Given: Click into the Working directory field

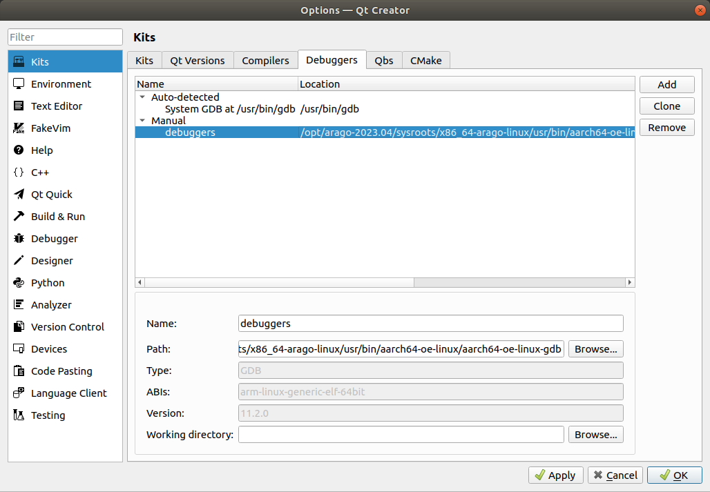Looking at the screenshot, I should point(401,435).
